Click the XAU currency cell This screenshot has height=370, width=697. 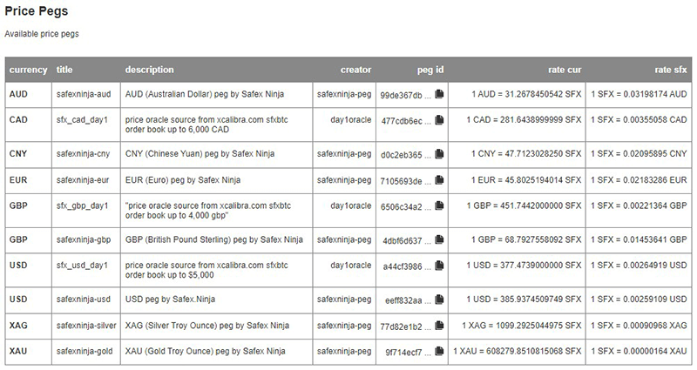[x=29, y=352]
